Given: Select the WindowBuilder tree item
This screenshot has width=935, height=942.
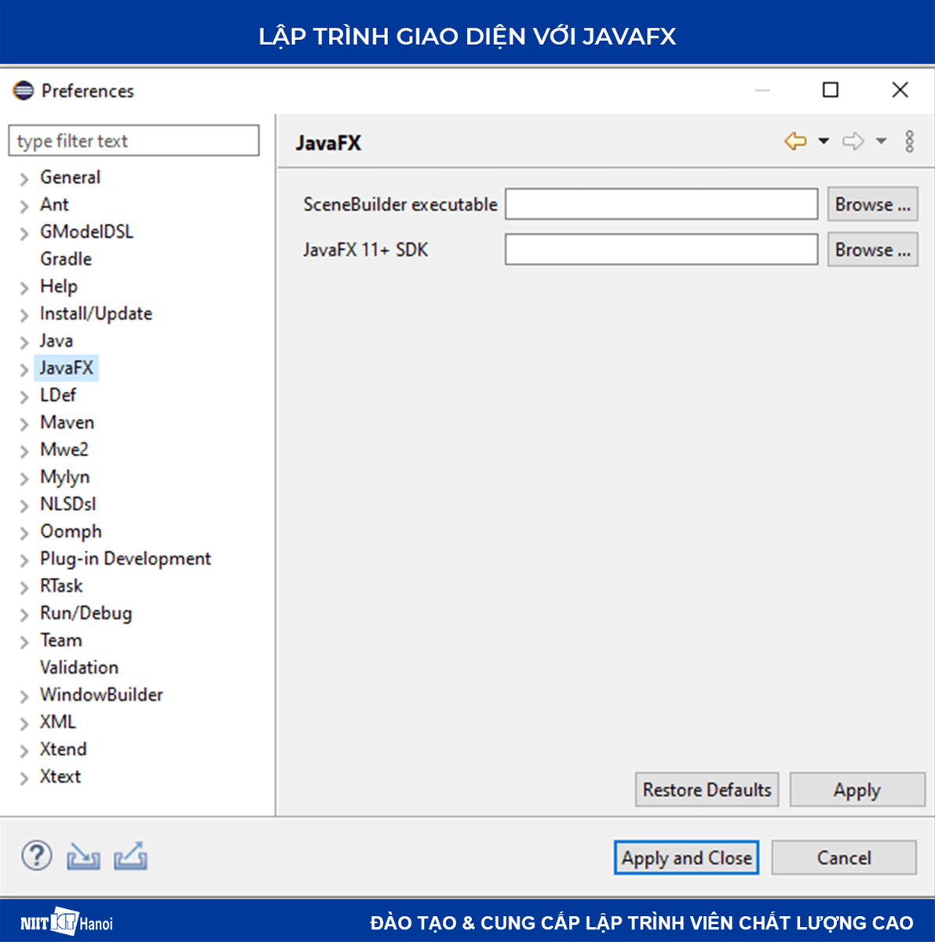Looking at the screenshot, I should tap(100, 695).
